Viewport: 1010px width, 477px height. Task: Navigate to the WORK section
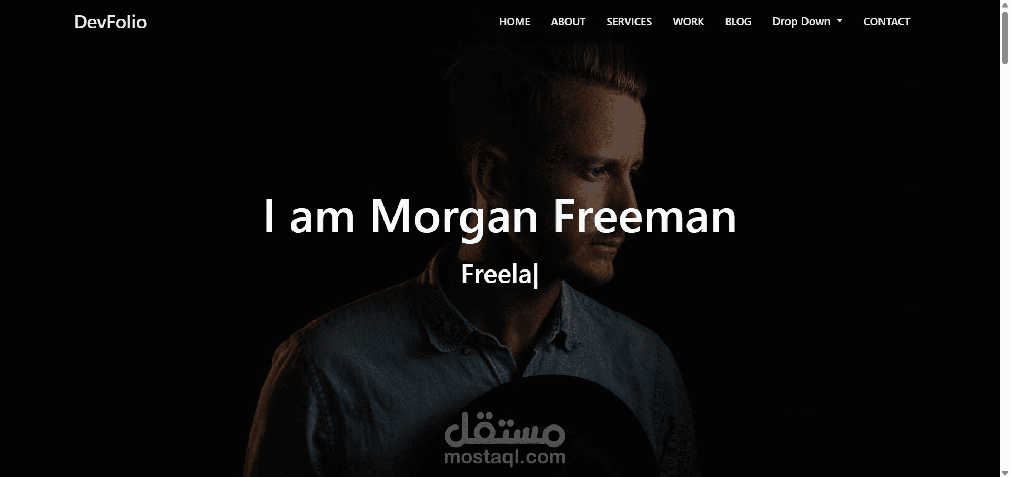point(688,22)
